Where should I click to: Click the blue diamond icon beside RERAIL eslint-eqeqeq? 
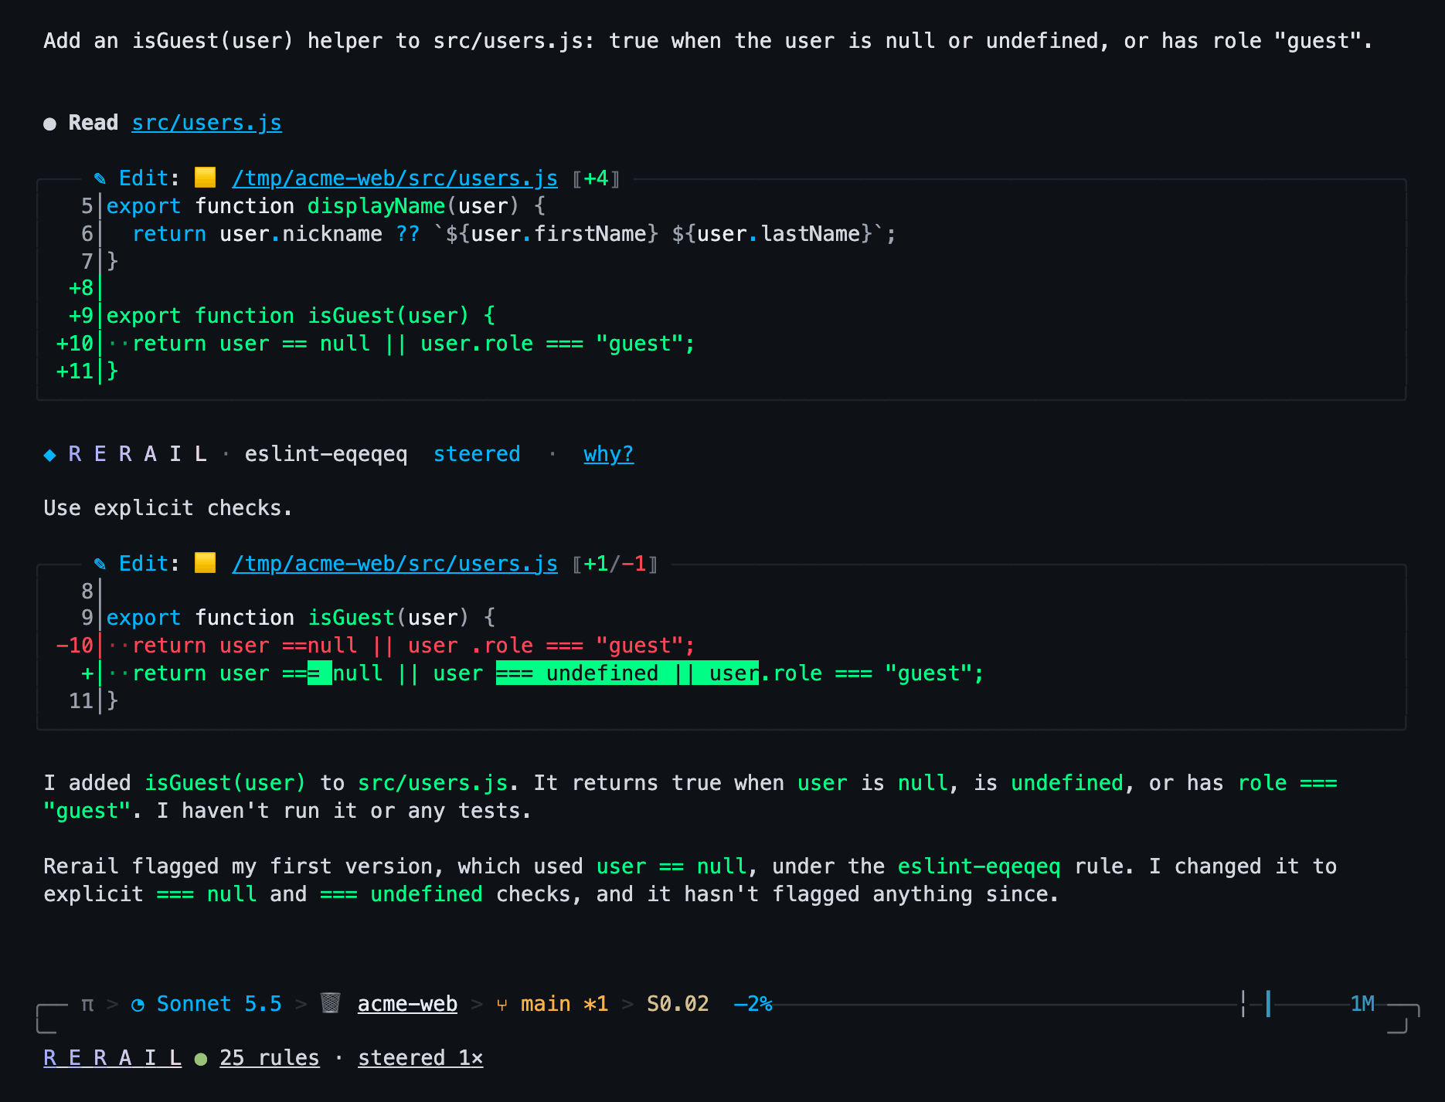tap(50, 454)
